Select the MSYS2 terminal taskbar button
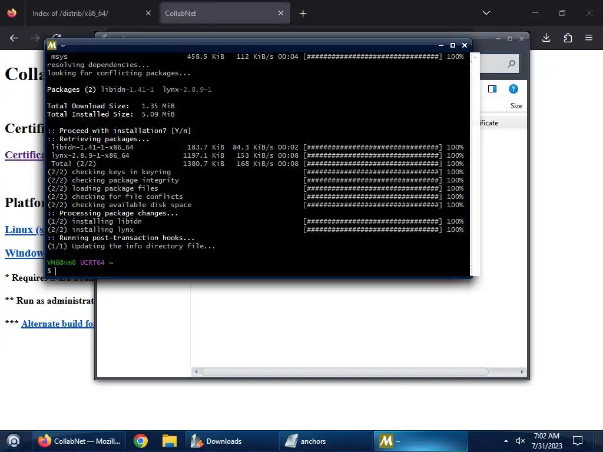 click(420, 441)
